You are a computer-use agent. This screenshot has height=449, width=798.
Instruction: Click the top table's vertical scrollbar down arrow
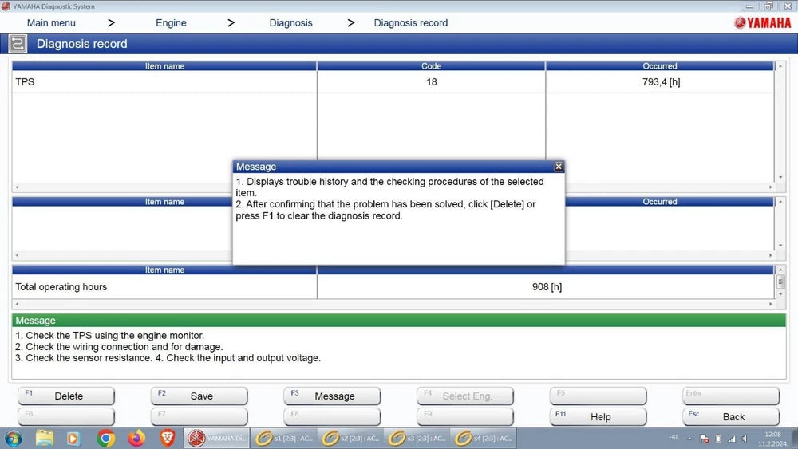click(780, 178)
